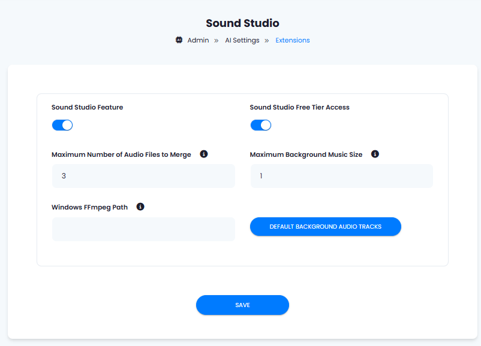Click info icon for Maximum Background Music Size
The width and height of the screenshot is (481, 346).
[375, 154]
